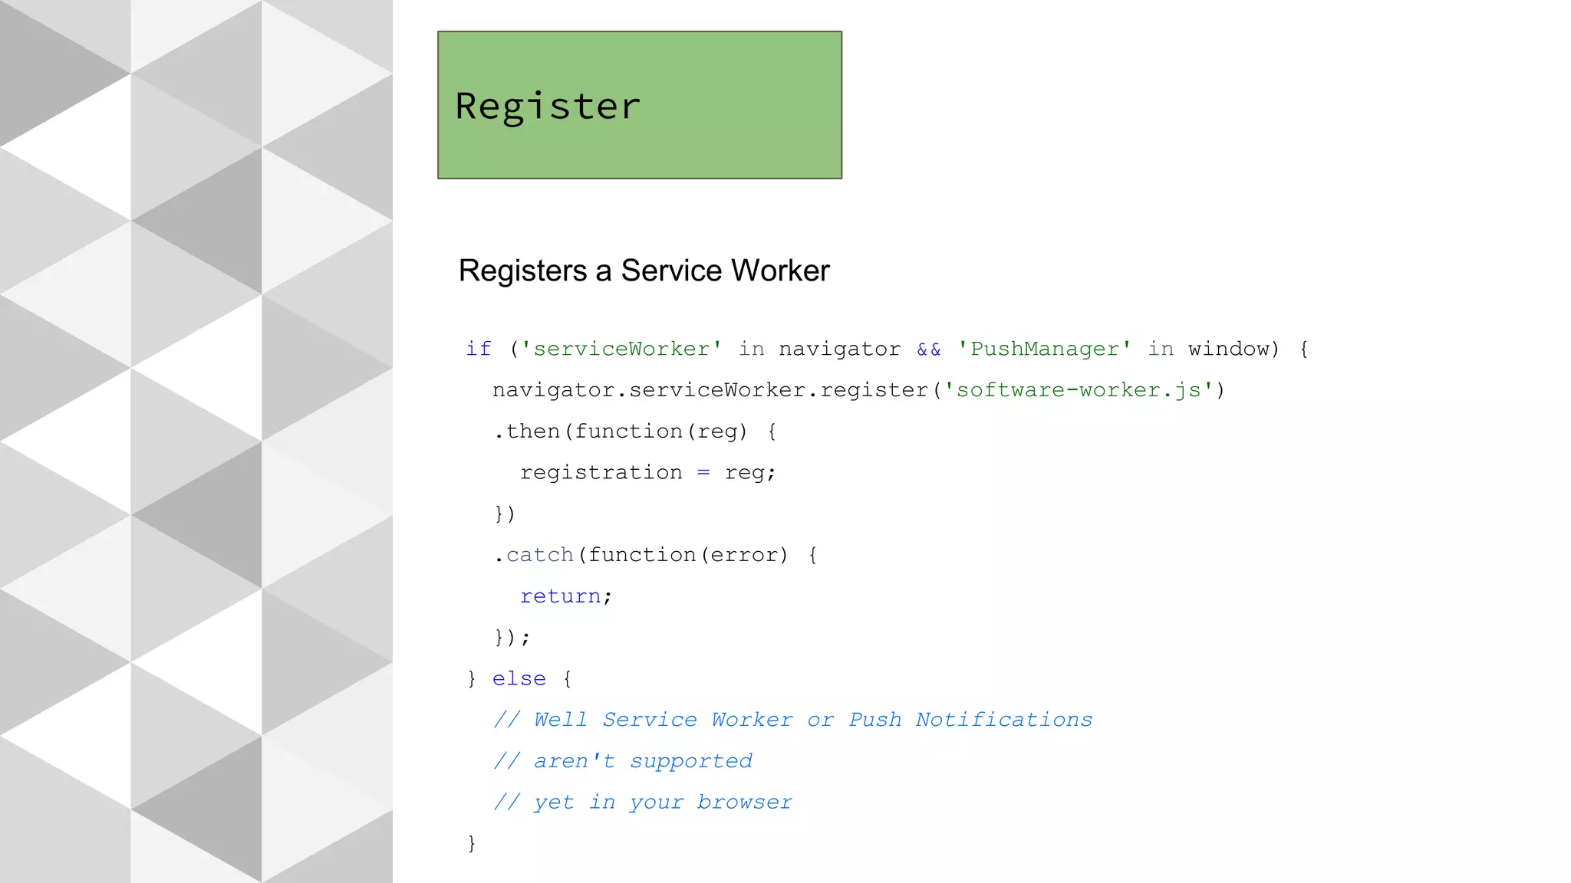Click the line ".catch(function(error) {"
This screenshot has height=883, width=1571.
tap(656, 555)
